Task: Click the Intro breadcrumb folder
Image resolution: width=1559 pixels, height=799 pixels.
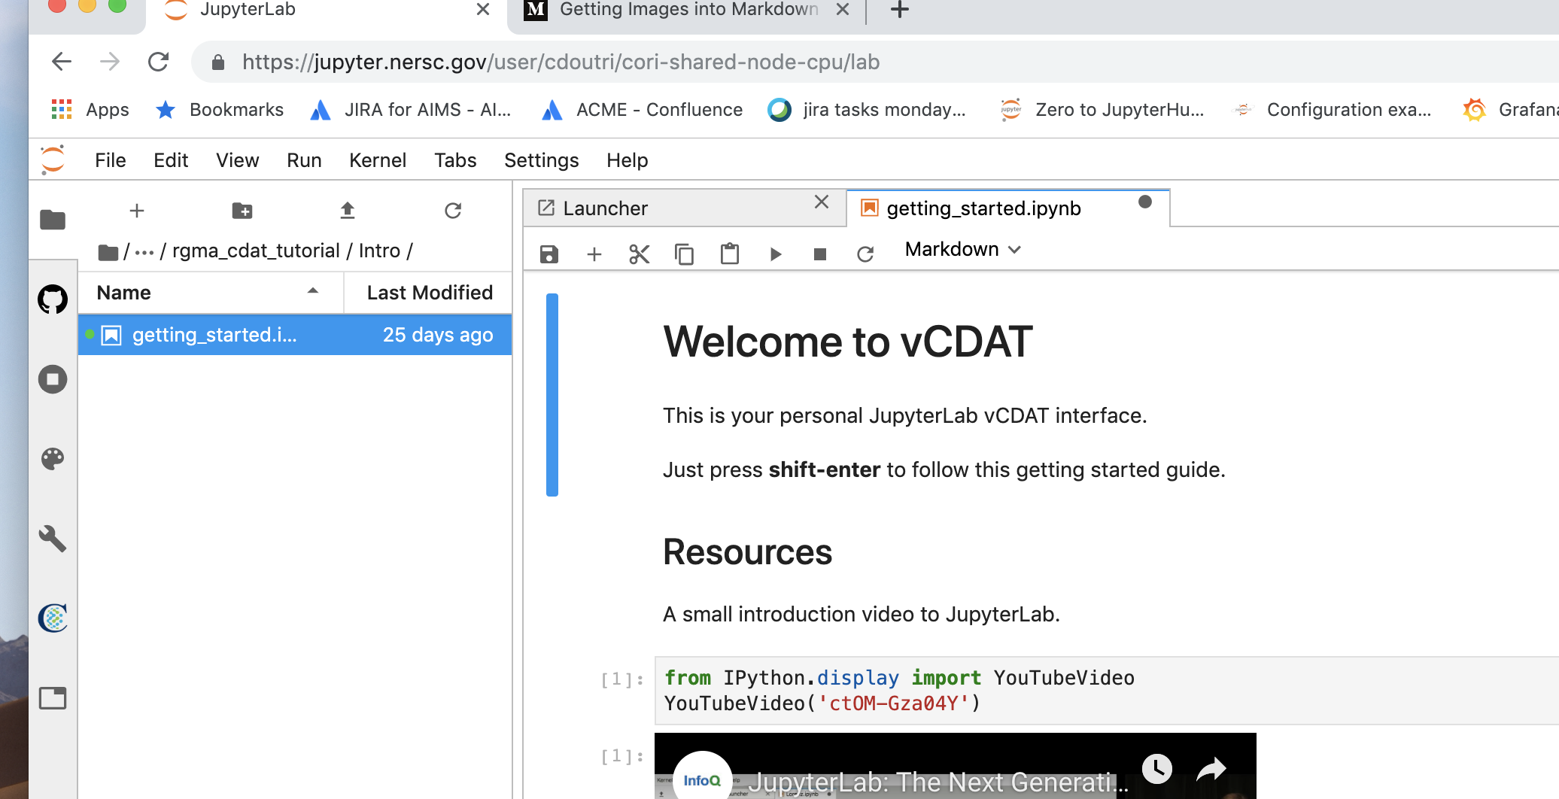Action: tap(379, 251)
